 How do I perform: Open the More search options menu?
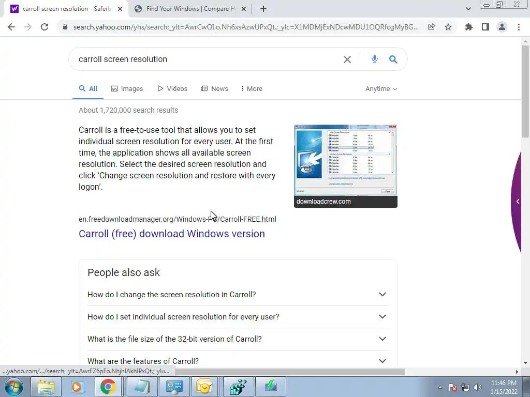click(x=252, y=89)
